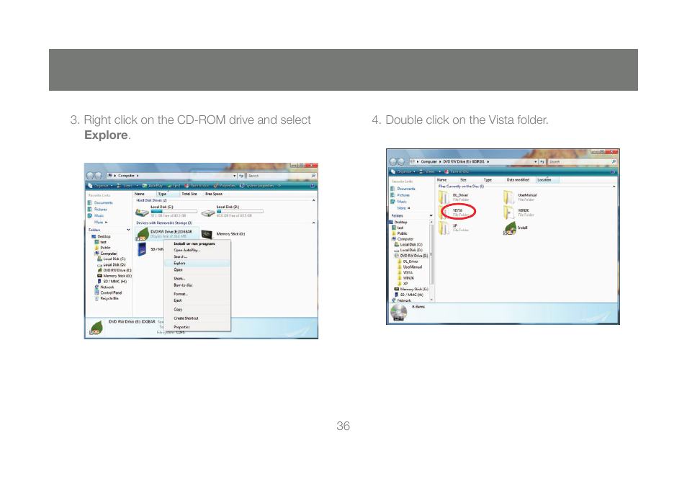
Task: Select WIN2K folder in DVD drive window
Action: [519, 212]
